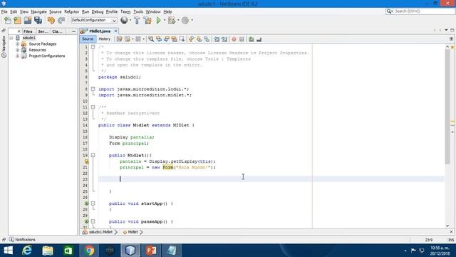Click the Uncomment lines icon
This screenshot has width=456, height=257.
(259, 39)
